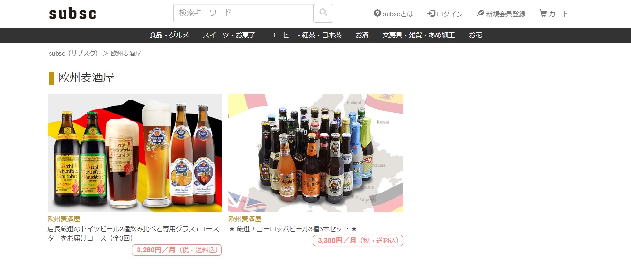Focus the 検索キーワード search field
The width and height of the screenshot is (631, 264).
tap(243, 13)
